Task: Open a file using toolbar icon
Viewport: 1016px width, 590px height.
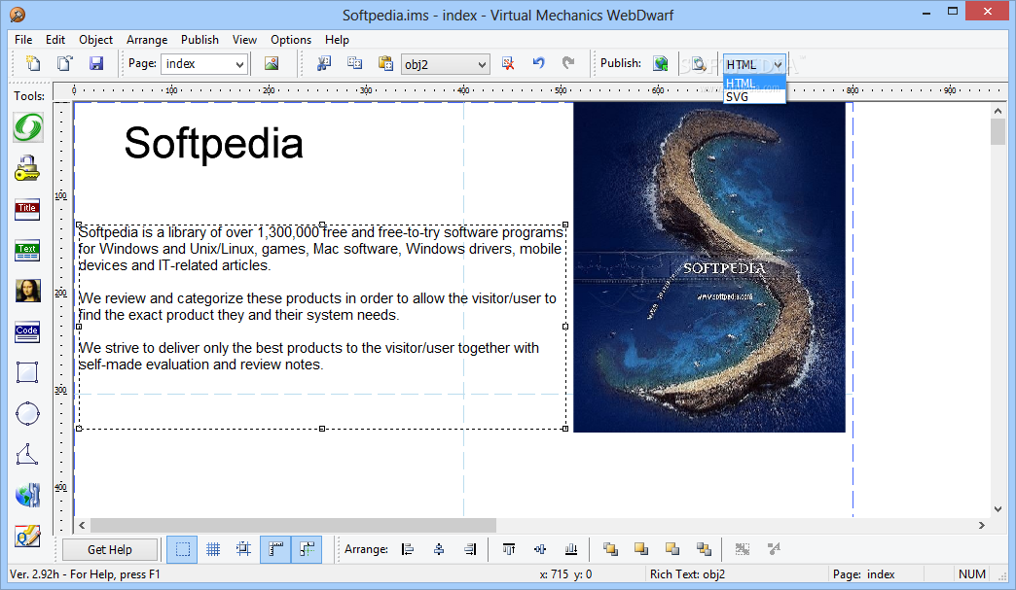Action: (x=64, y=63)
